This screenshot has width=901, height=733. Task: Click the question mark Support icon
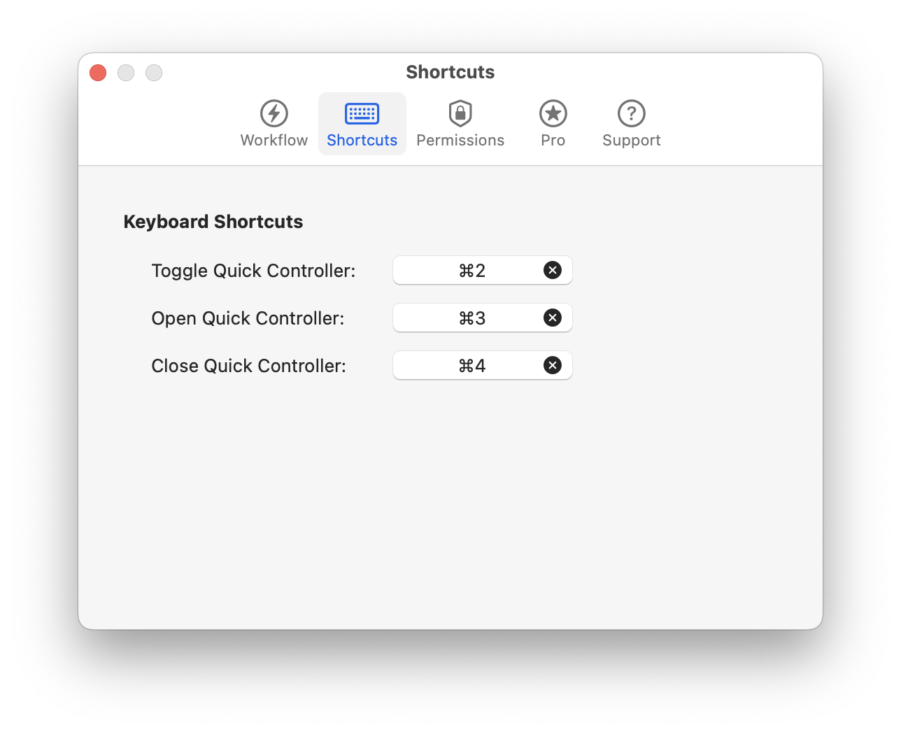click(631, 113)
